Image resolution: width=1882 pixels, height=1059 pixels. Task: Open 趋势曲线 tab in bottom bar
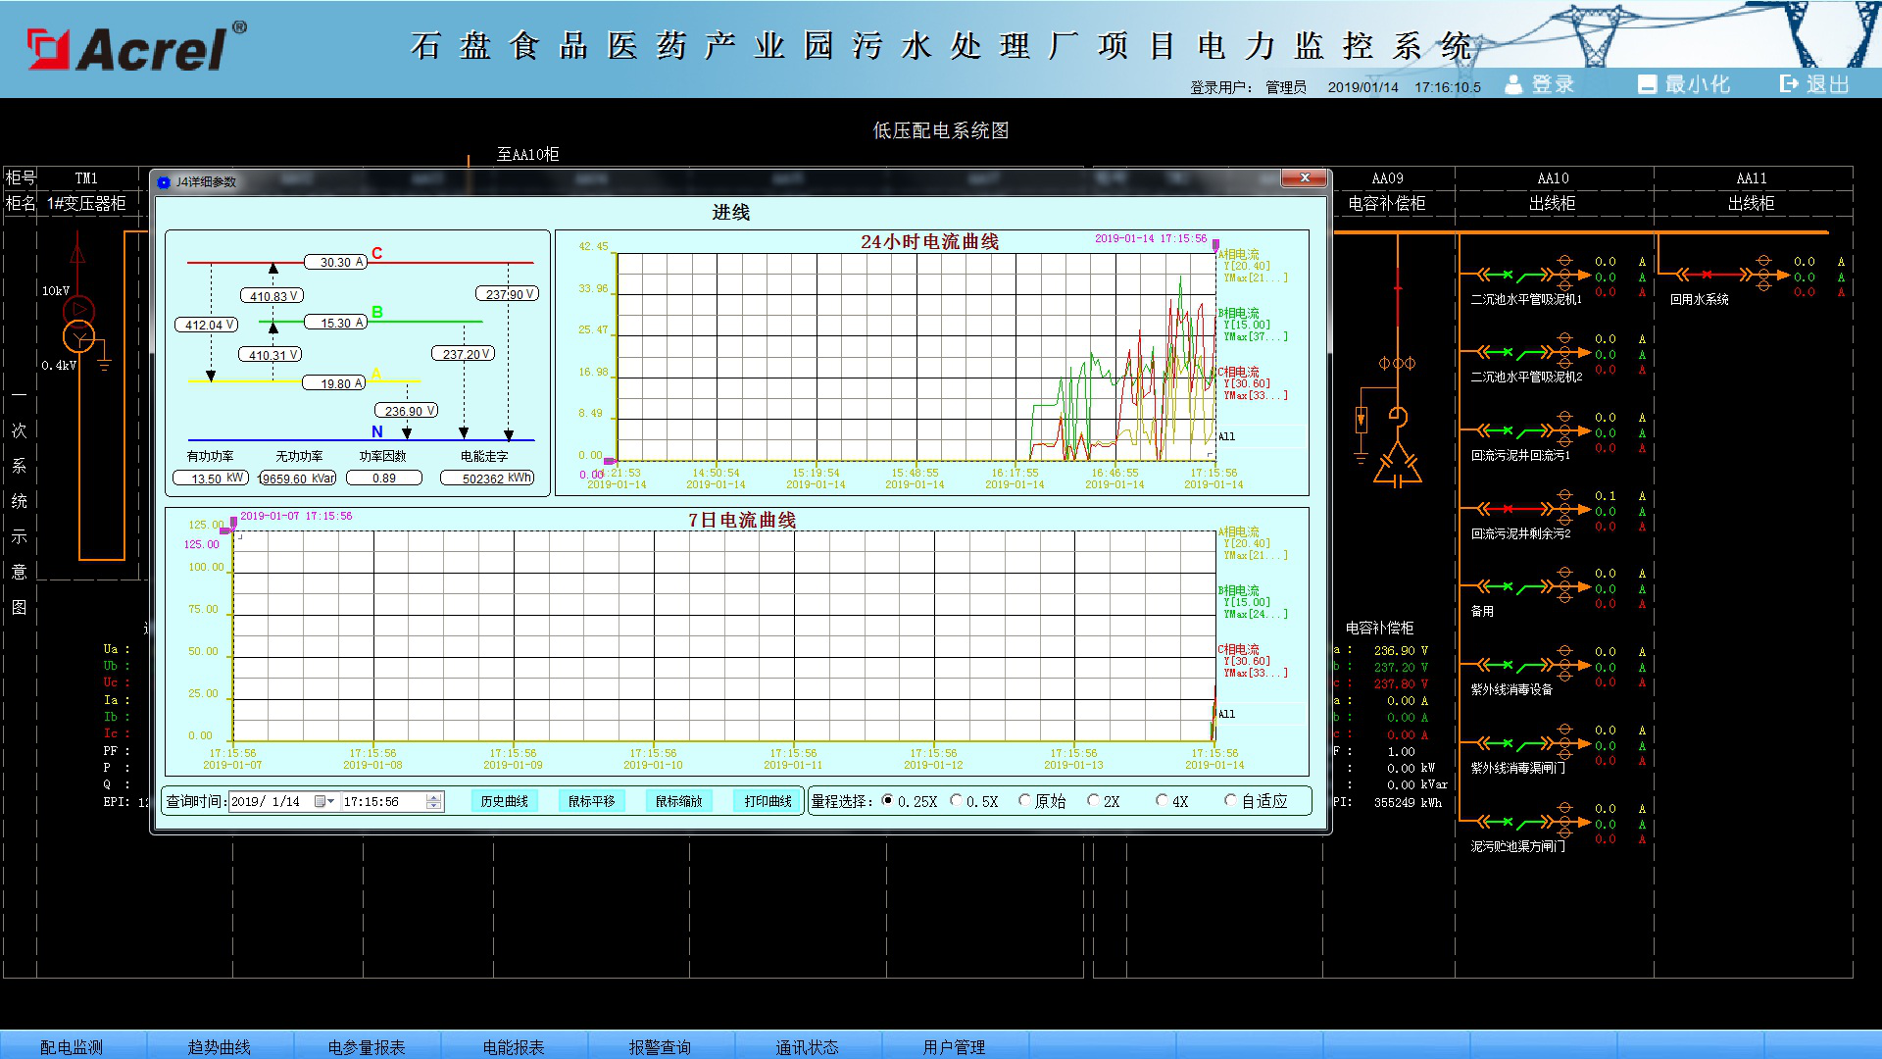click(x=220, y=1046)
